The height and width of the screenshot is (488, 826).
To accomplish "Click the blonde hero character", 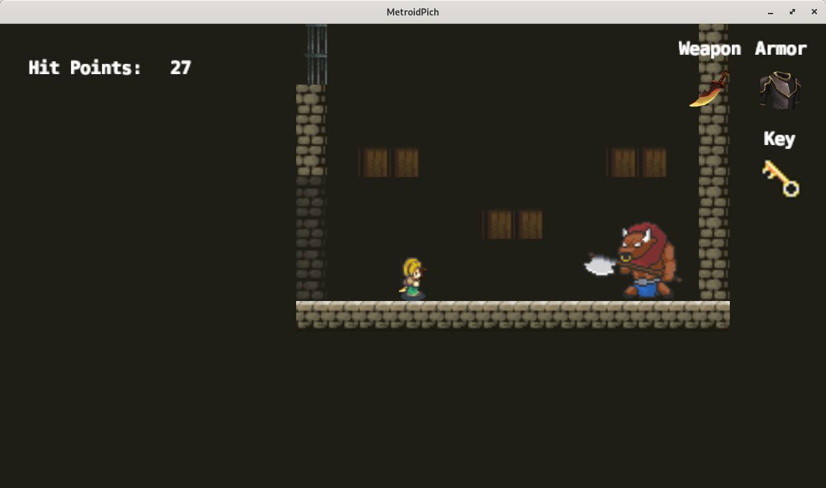I will [x=412, y=279].
